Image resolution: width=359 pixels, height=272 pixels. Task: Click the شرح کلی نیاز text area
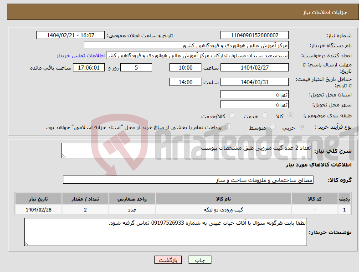[187, 151]
